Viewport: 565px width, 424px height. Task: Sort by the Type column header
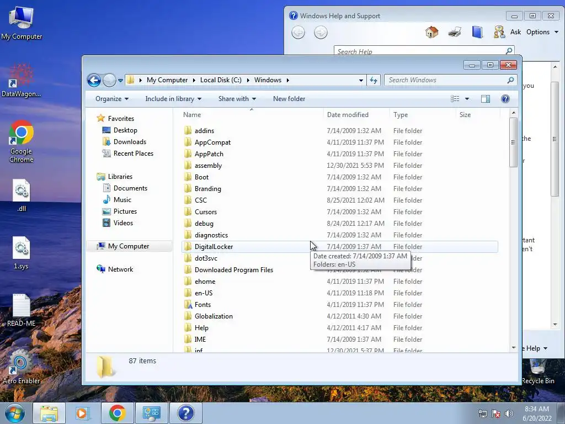423,115
